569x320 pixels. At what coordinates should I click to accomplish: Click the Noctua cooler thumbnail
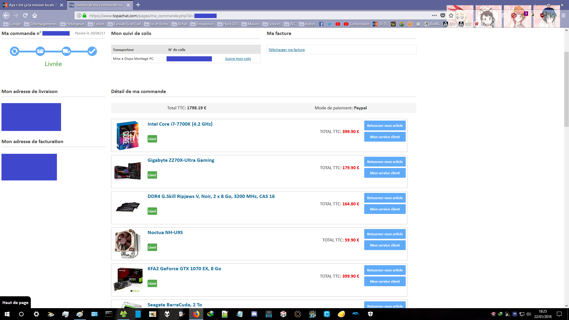pos(128,244)
